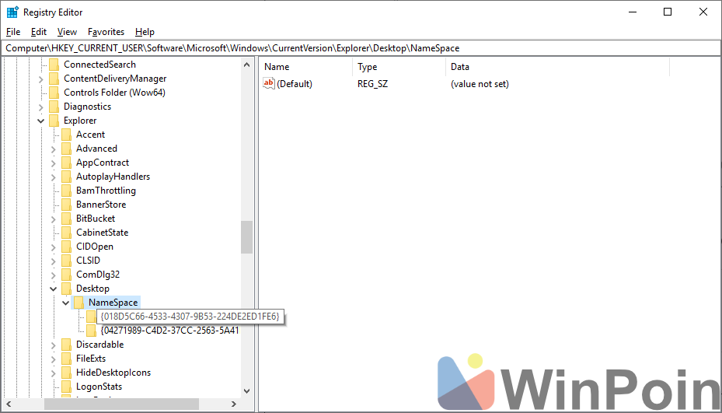Click the FileExts folder icon

pos(66,359)
